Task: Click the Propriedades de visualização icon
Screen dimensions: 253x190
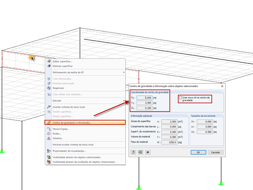Action: click(49, 151)
